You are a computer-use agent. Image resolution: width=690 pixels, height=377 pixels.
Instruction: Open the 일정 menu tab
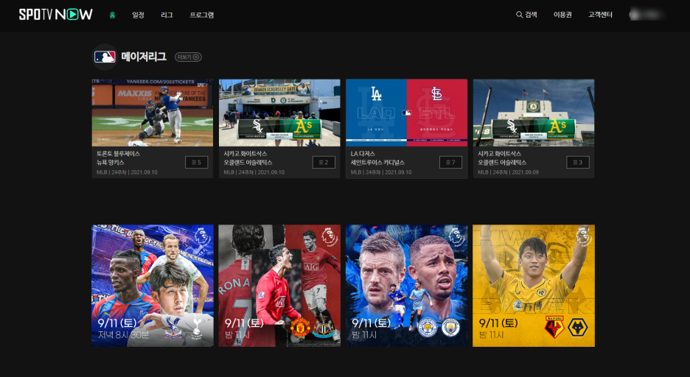pos(138,15)
